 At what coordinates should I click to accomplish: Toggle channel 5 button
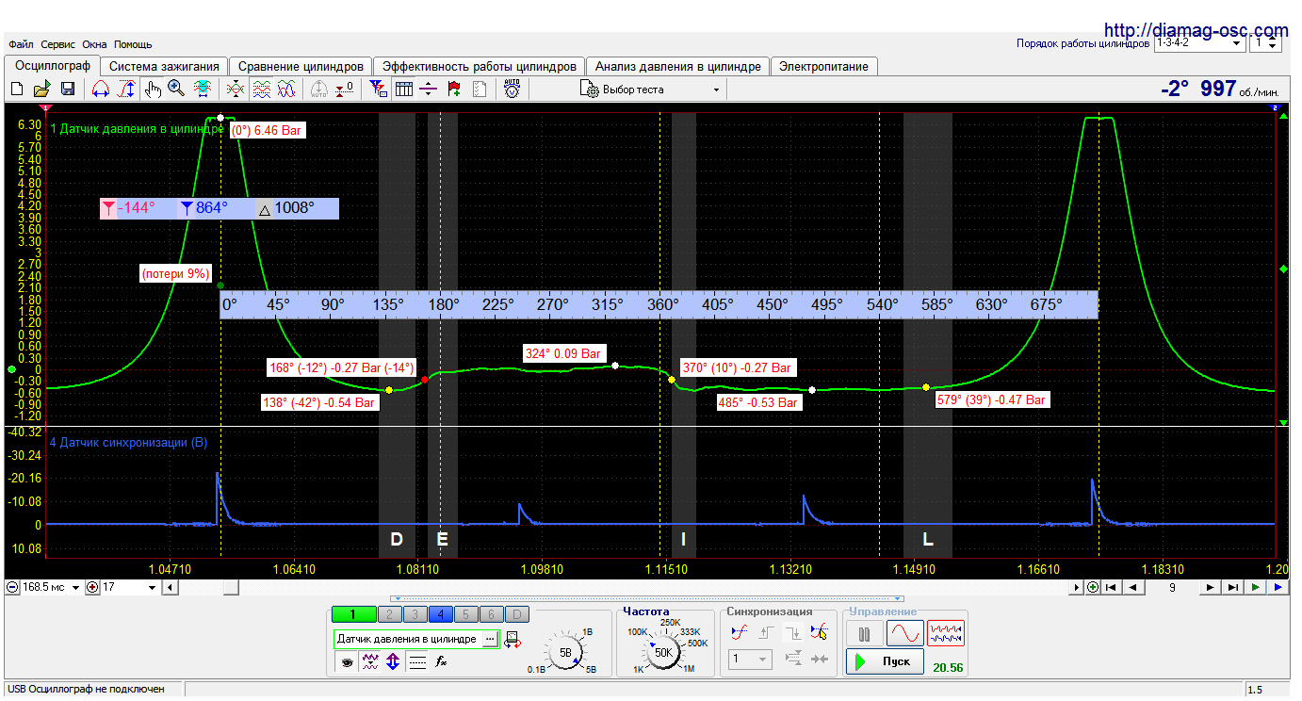pos(467,614)
